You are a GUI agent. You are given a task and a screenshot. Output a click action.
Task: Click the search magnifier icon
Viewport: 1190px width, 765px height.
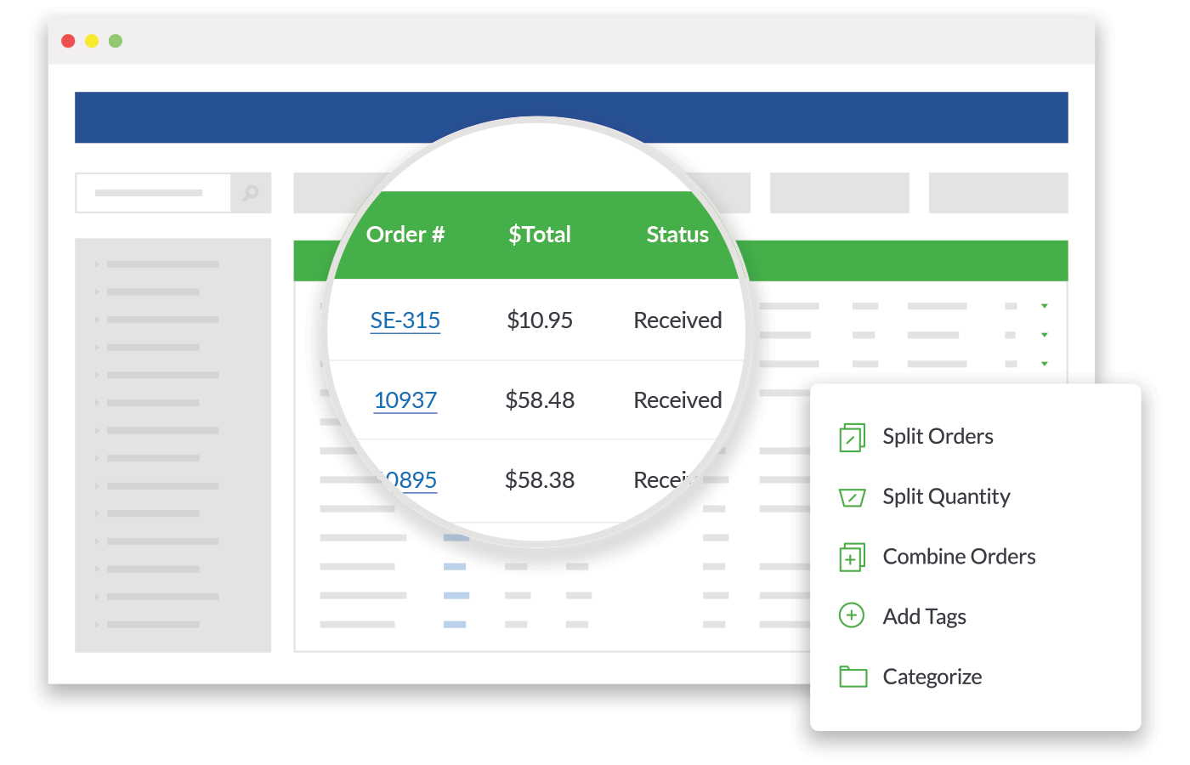(250, 193)
